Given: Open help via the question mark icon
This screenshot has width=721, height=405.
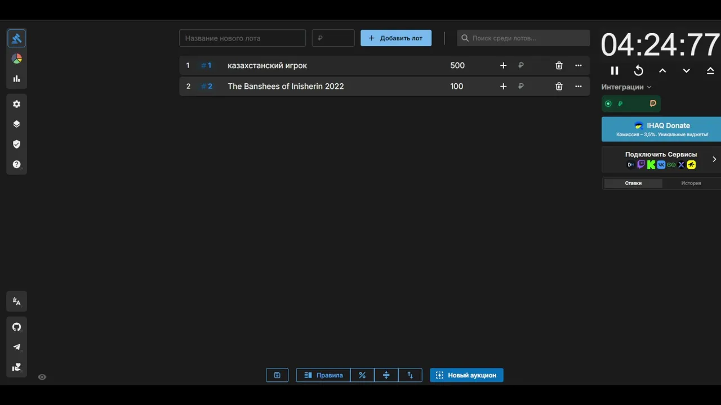Looking at the screenshot, I should point(16,164).
